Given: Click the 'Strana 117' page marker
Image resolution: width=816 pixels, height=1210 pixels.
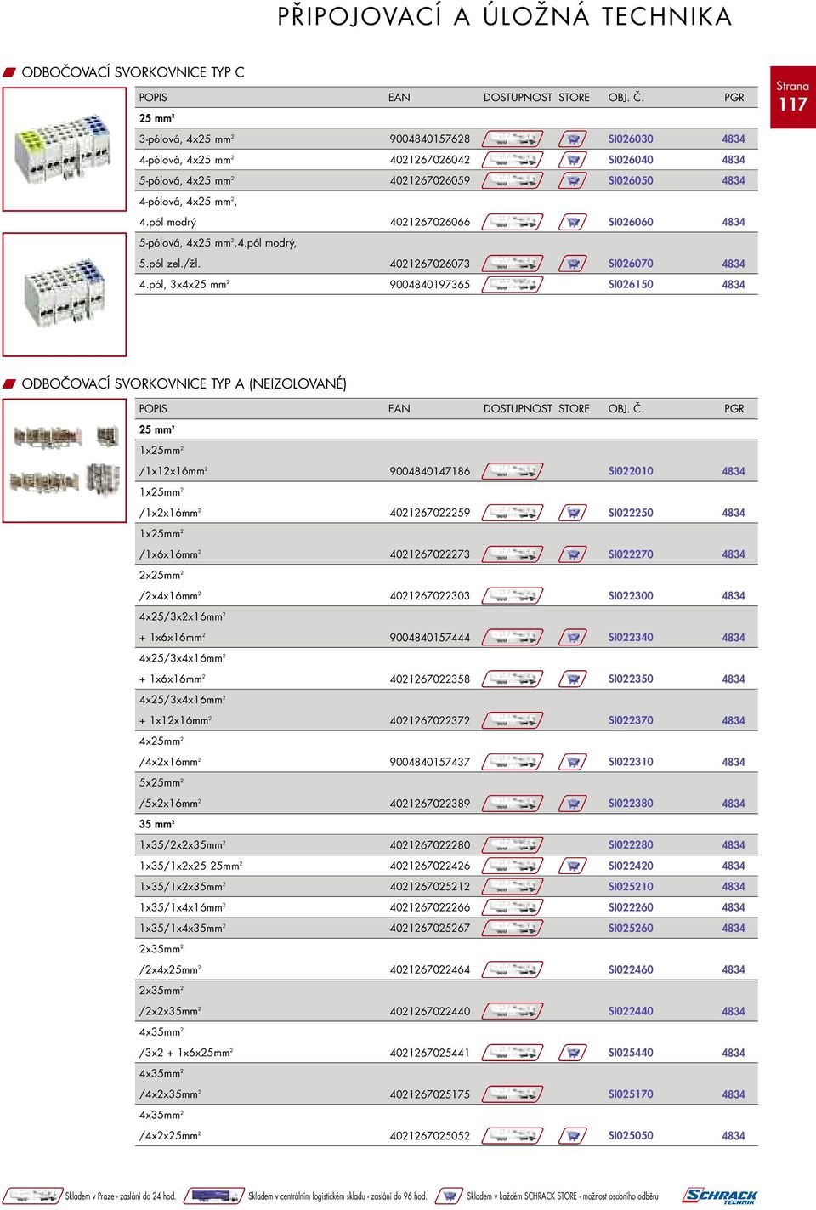Looking at the screenshot, I should pos(792,98).
